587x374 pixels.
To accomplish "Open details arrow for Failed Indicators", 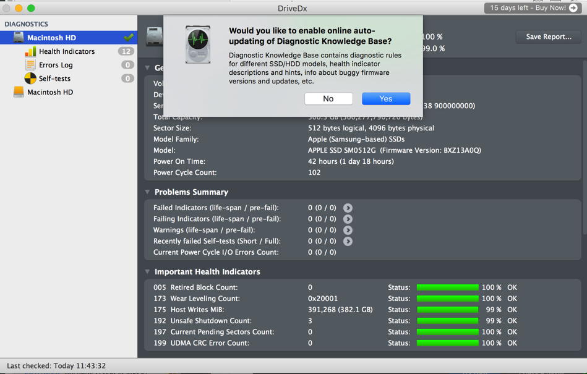I will [x=348, y=208].
